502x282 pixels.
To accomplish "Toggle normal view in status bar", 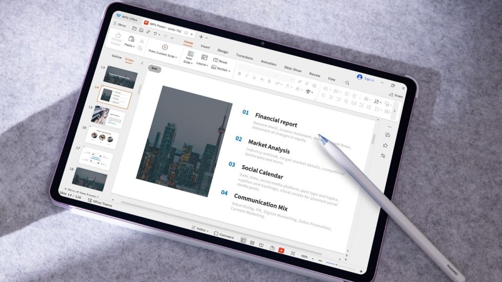I will click(243, 240).
